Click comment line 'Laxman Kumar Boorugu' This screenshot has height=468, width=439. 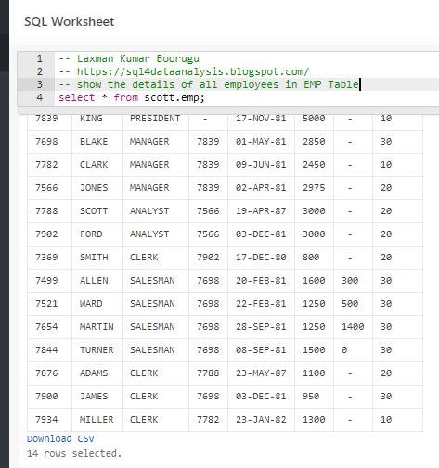click(x=129, y=58)
